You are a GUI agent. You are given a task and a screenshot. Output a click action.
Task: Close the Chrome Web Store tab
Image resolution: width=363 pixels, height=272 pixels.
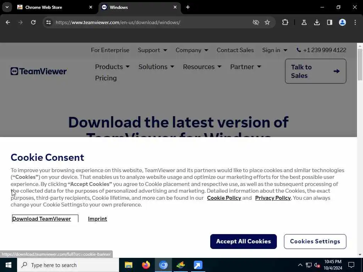91,7
